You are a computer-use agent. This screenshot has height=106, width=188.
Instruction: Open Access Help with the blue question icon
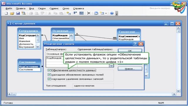tap(112, 13)
